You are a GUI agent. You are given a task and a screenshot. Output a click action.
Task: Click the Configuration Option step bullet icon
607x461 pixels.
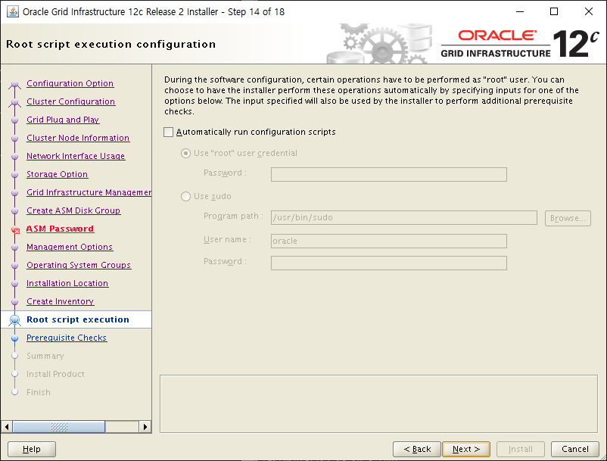14,84
